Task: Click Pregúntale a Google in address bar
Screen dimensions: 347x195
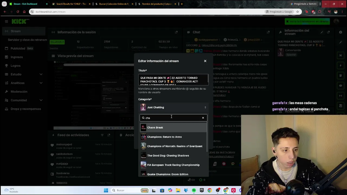Action: click(279, 12)
